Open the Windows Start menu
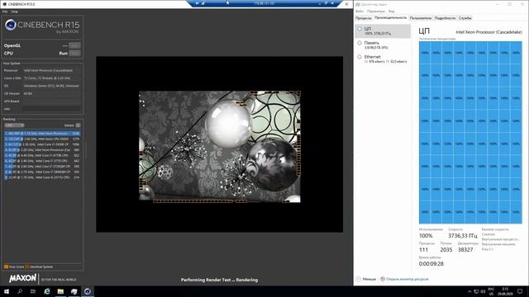Screen dimensions: 529x297 (x=7, y=291)
